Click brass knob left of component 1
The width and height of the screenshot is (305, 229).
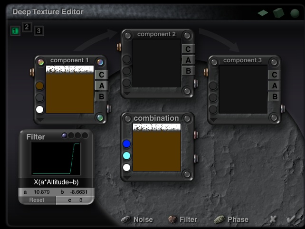[32, 72]
